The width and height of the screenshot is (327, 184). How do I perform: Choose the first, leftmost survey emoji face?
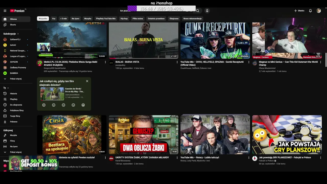coord(44,105)
